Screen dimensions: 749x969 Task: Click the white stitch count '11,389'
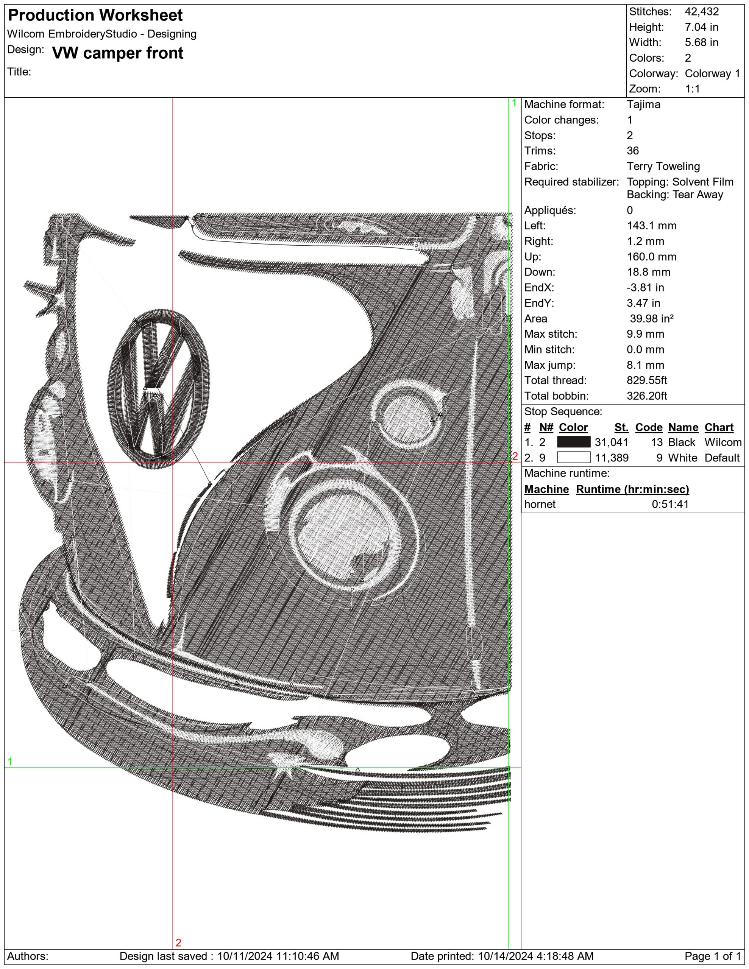click(x=612, y=458)
